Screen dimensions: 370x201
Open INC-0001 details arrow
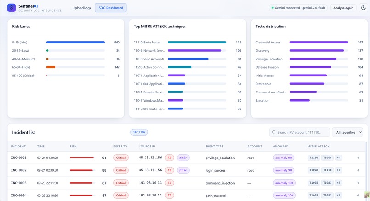(358, 158)
